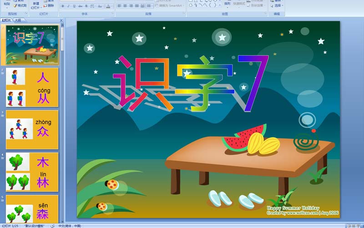Click the Bold formatting icon

[x=62, y=6]
